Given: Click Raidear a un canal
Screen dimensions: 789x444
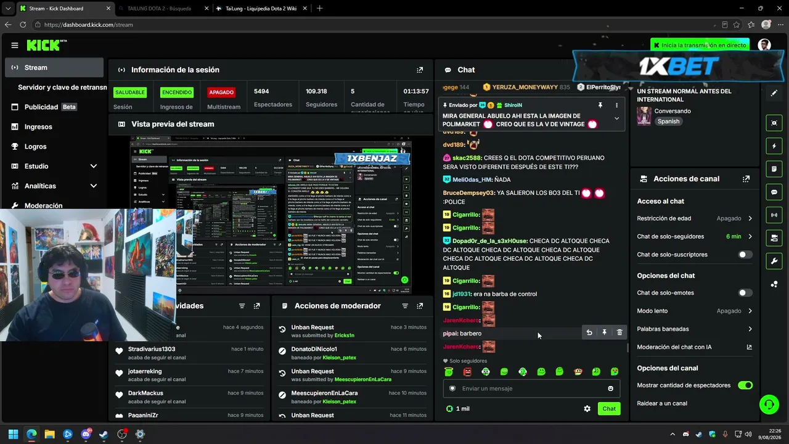Looking at the screenshot, I should point(662,403).
